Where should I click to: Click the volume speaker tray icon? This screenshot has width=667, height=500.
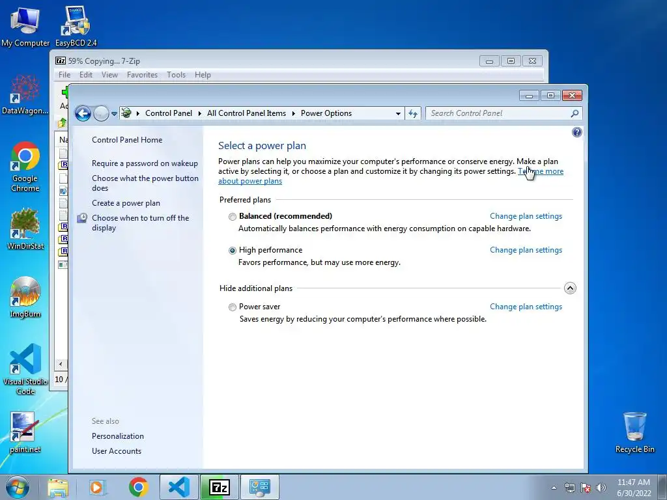601,488
